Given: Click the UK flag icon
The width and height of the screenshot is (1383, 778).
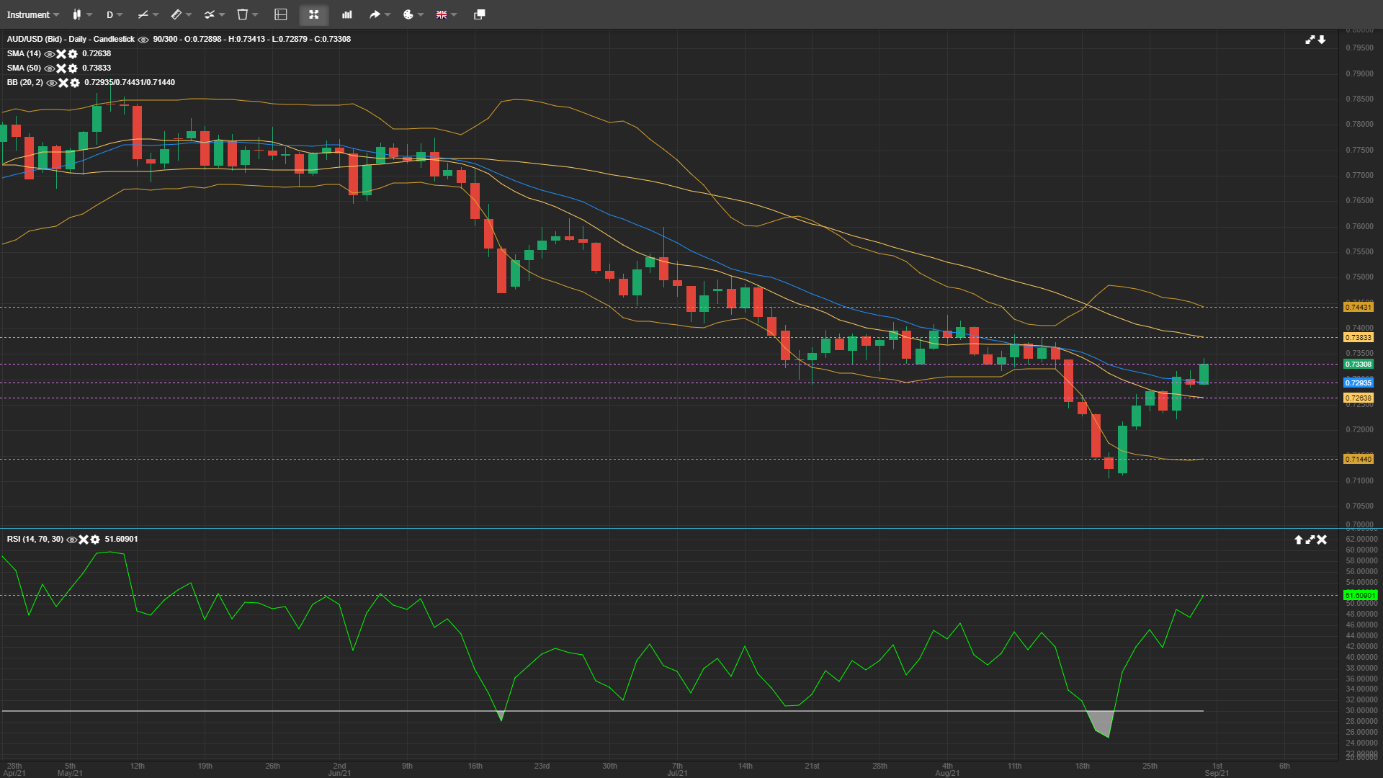Looking at the screenshot, I should pyautogui.click(x=442, y=14).
